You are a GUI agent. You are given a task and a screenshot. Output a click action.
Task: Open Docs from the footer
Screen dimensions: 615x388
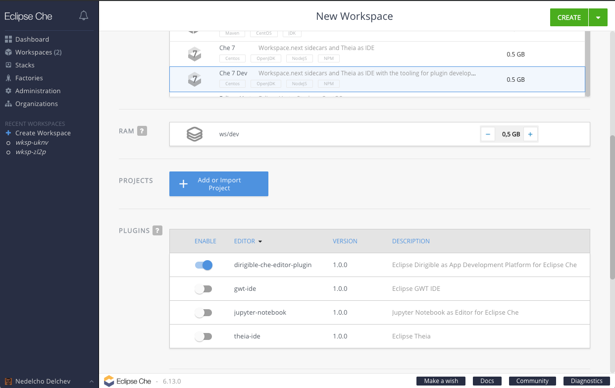(x=487, y=381)
